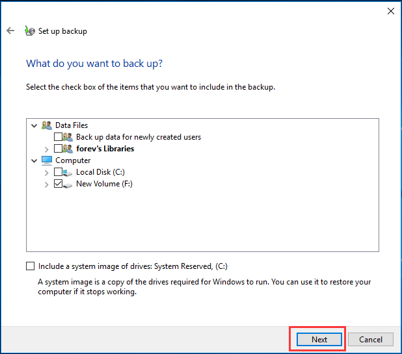The image size is (402, 354).
Task: Check the forev's Libraries checkbox
Action: pos(59,149)
